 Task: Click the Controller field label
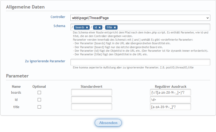[58, 17]
